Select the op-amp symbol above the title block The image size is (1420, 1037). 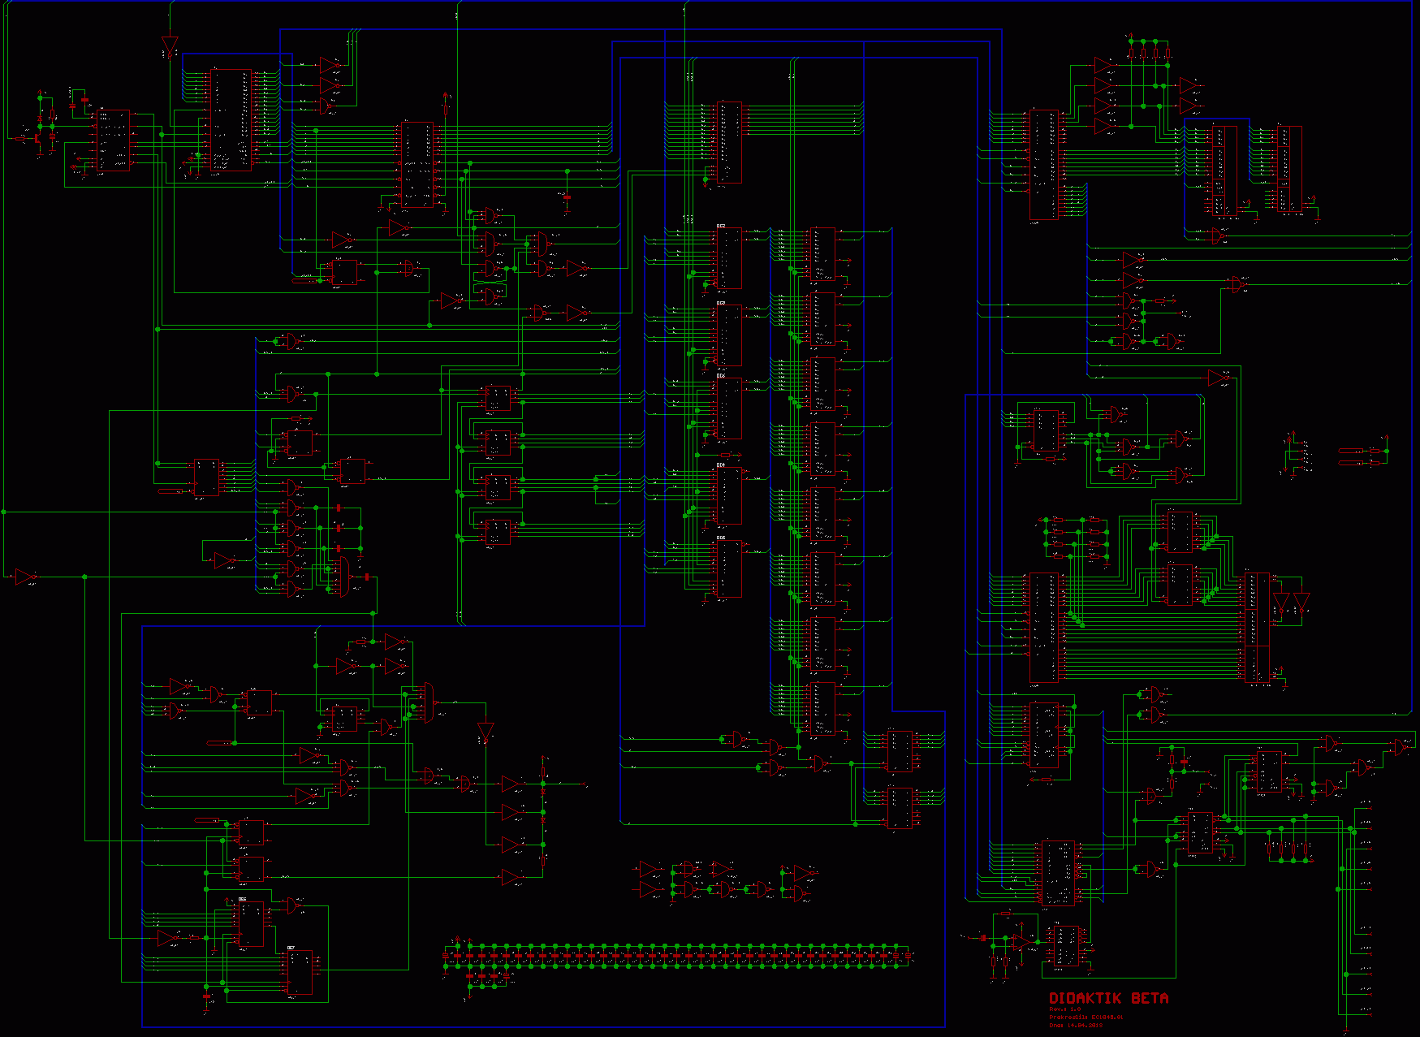point(1021,941)
